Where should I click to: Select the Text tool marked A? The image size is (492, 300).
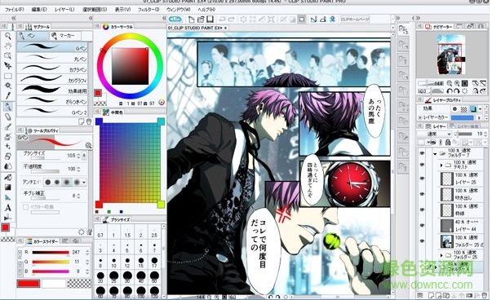(7, 208)
